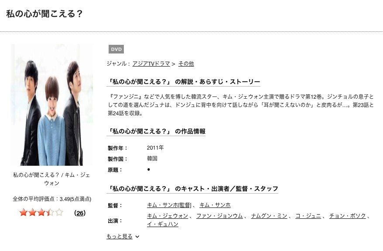Open cast member チョン・ボソク link
The height and width of the screenshot is (251, 383).
tap(347, 216)
